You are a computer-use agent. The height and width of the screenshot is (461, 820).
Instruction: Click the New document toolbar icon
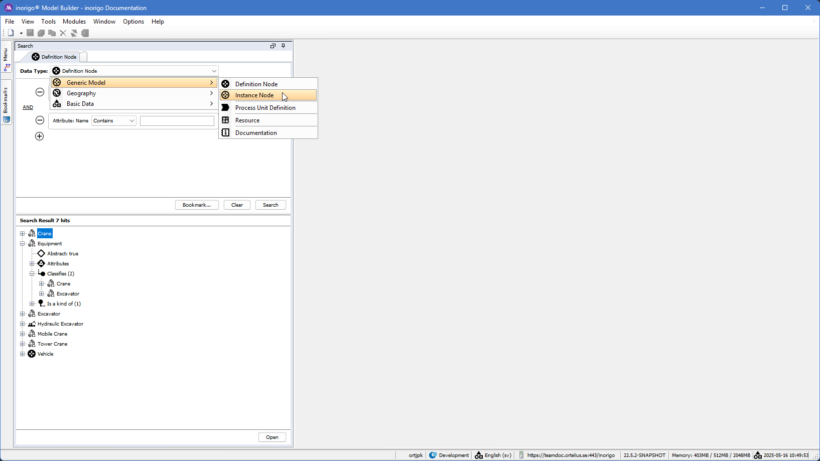[11, 33]
